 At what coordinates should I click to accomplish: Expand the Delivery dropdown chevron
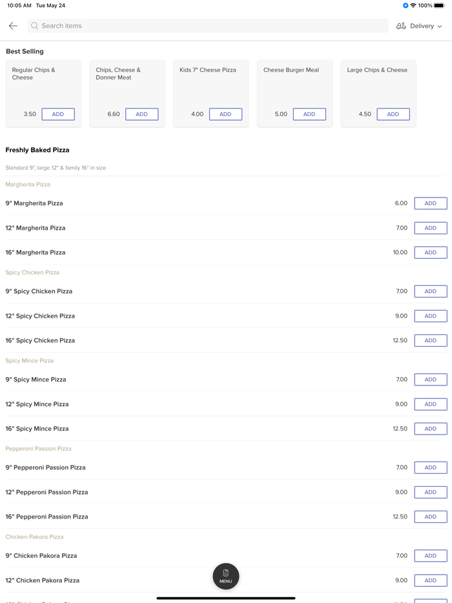440,26
